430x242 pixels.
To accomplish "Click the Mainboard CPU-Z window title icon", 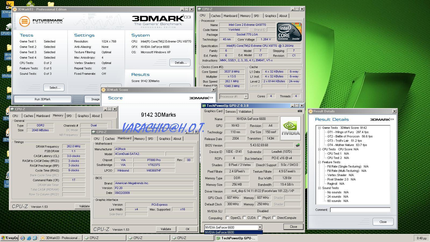I will pos(94,132).
